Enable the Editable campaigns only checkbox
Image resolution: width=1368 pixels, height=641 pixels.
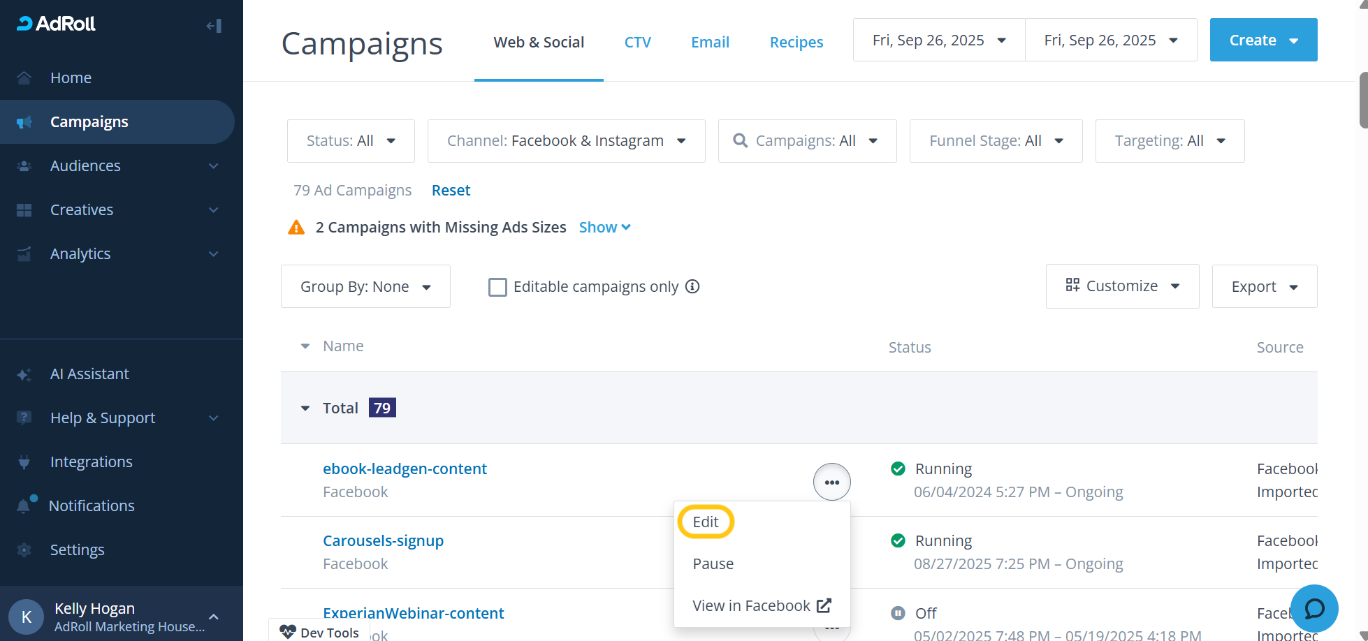497,287
